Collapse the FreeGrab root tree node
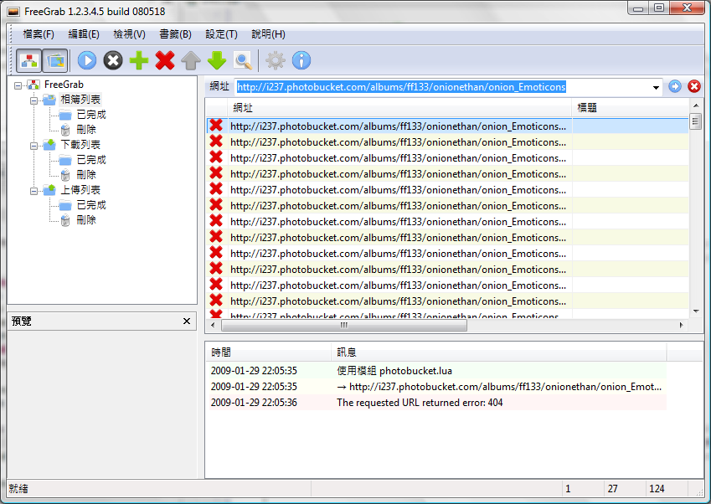The image size is (711, 504). [x=18, y=85]
